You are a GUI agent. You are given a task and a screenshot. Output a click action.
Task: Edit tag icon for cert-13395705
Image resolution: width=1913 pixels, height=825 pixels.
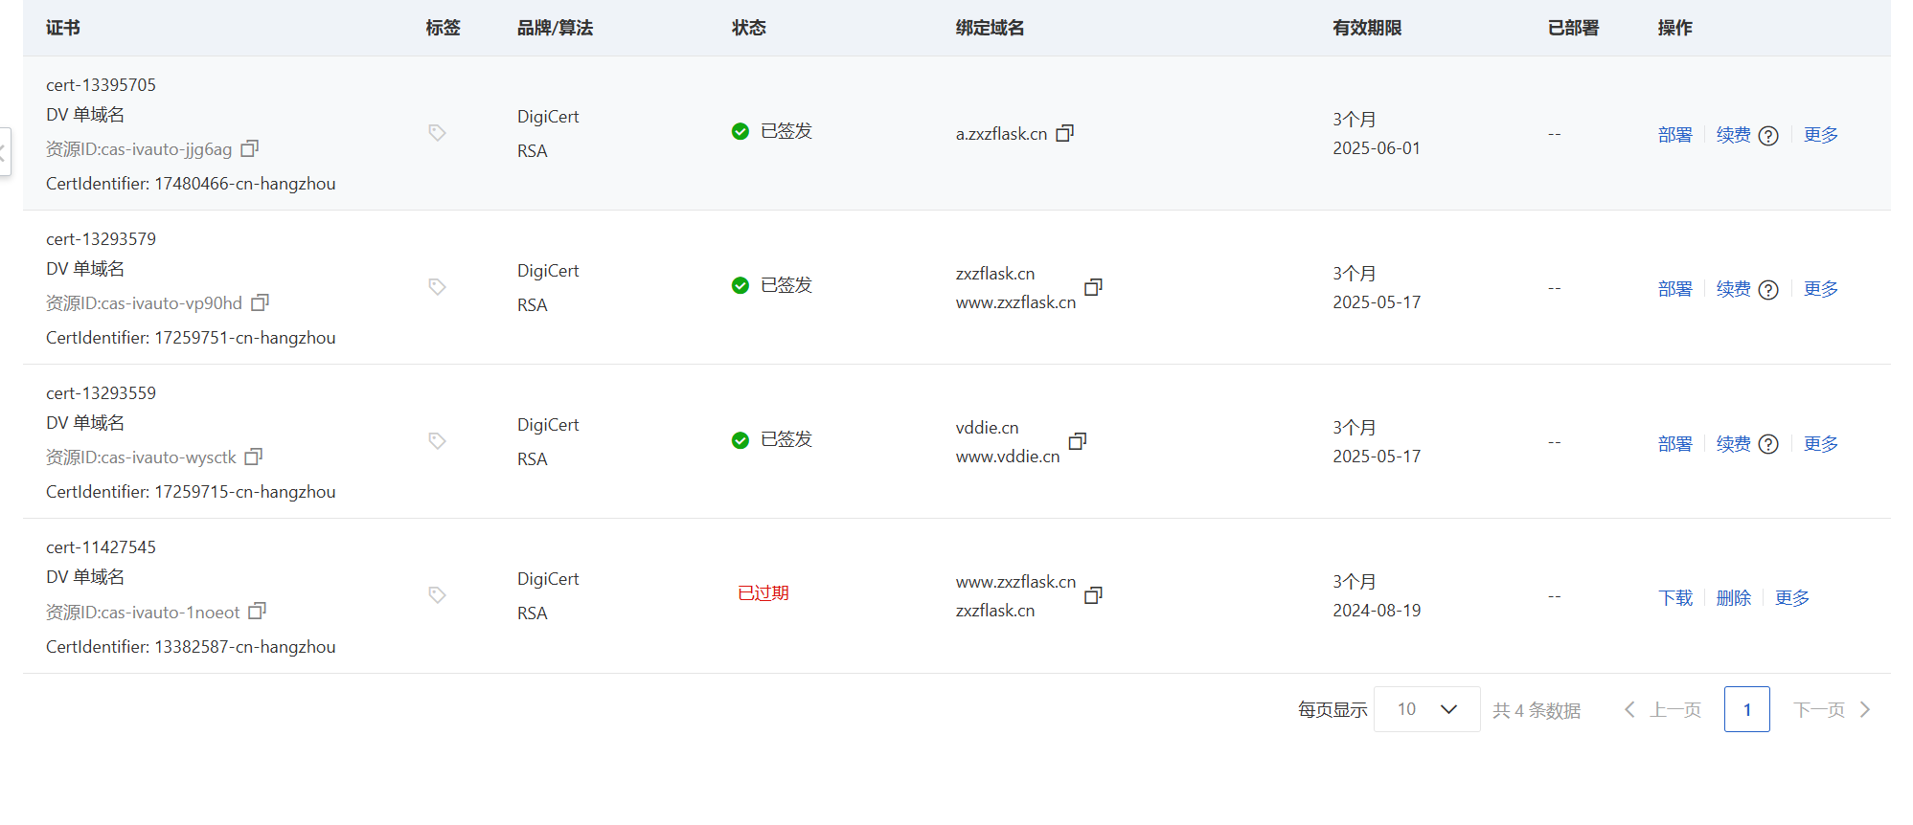(437, 133)
